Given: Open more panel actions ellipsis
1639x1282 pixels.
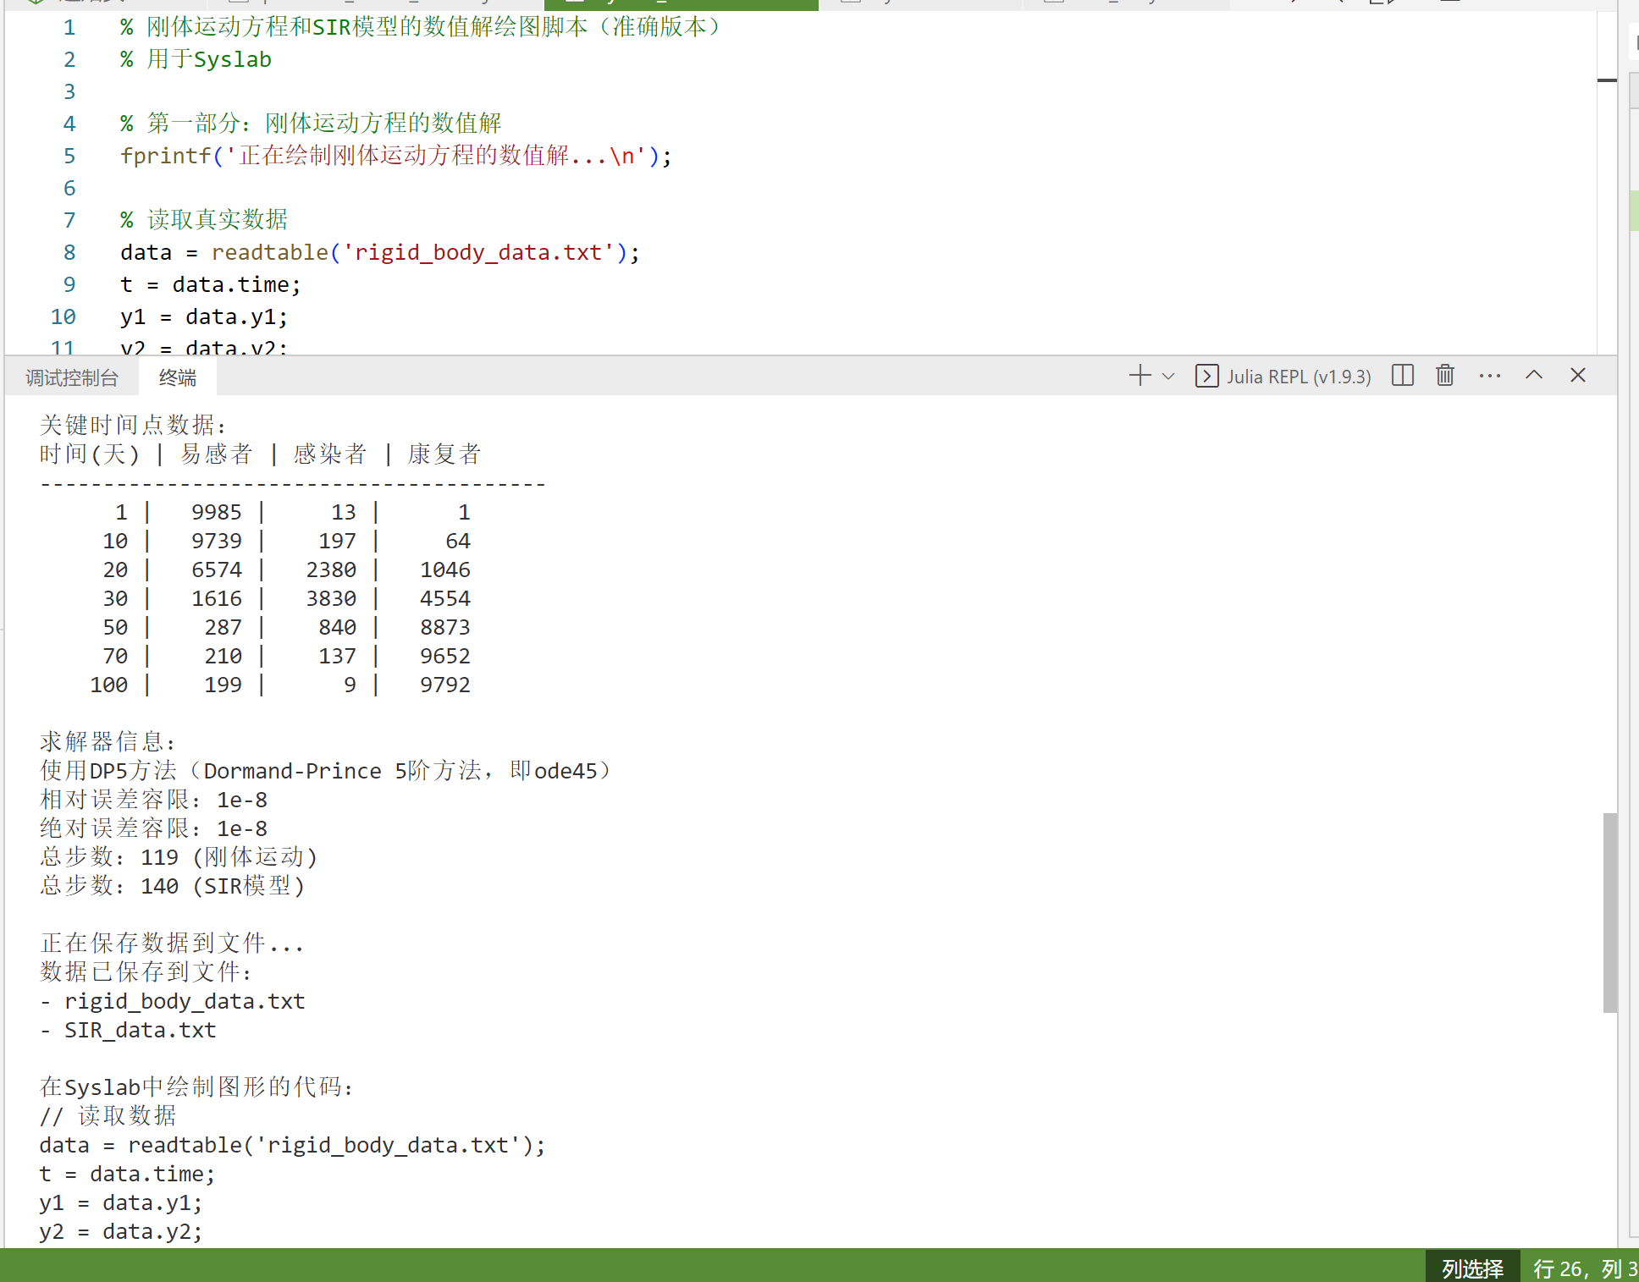Looking at the screenshot, I should pos(1490,376).
